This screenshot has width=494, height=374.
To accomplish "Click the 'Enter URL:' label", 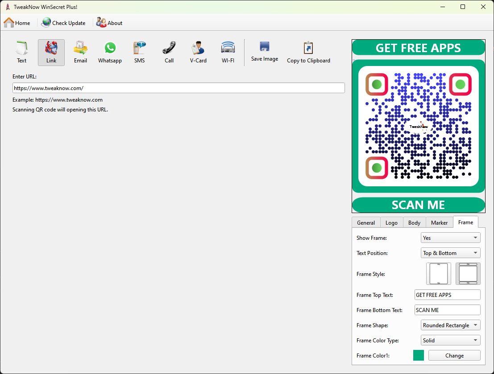I will click(x=25, y=77).
